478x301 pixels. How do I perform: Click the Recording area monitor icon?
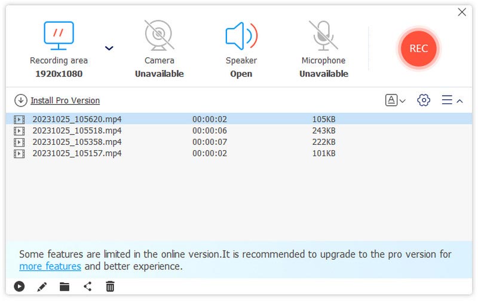tap(59, 35)
